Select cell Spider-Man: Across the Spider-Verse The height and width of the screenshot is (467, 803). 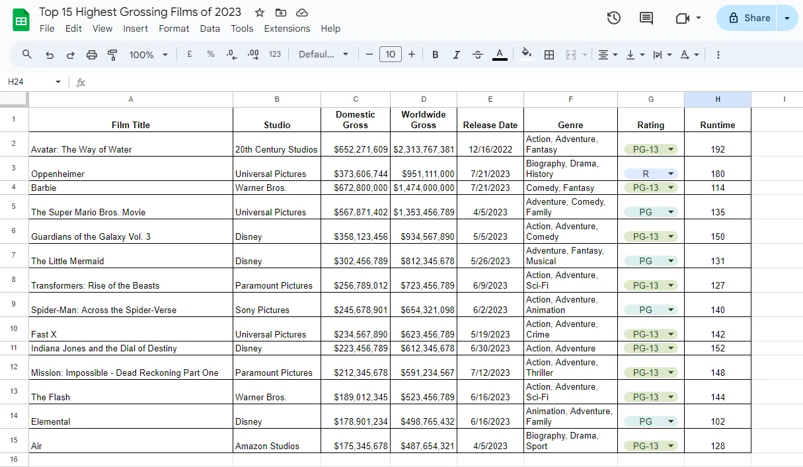tap(131, 305)
